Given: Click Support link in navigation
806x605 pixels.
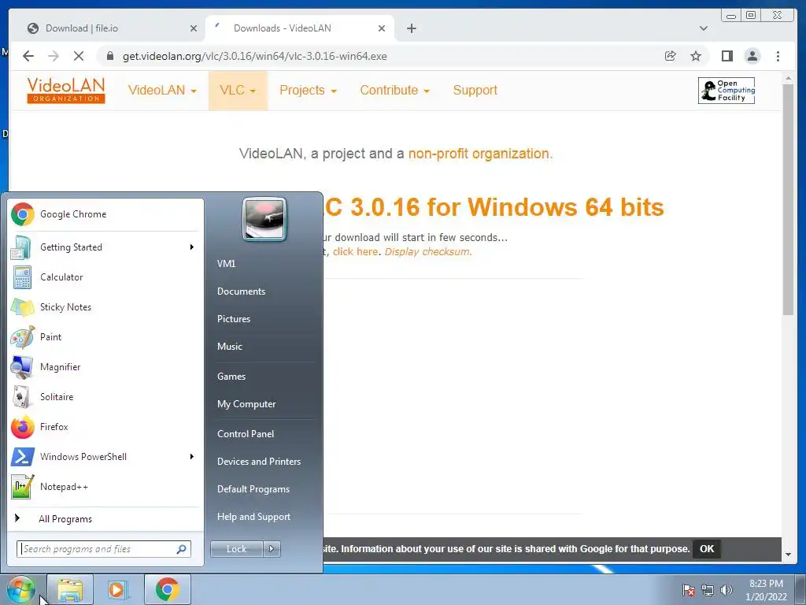Looking at the screenshot, I should pyautogui.click(x=475, y=91).
